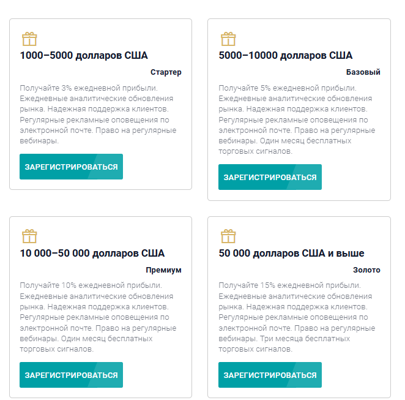The height and width of the screenshot is (400, 405).
Task: Select the 50 000 долларов США и выше heading
Action: click(291, 253)
